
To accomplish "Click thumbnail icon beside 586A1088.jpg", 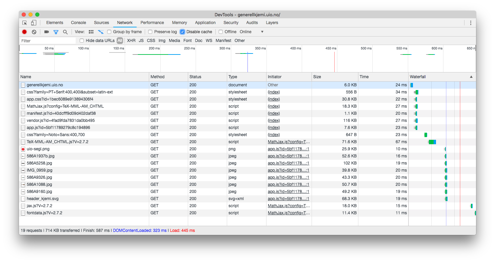I will [x=23, y=184].
